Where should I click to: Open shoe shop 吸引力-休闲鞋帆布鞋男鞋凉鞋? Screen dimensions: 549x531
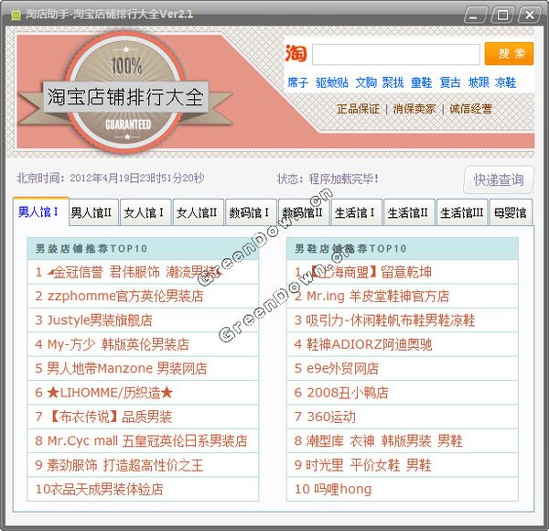point(403,320)
